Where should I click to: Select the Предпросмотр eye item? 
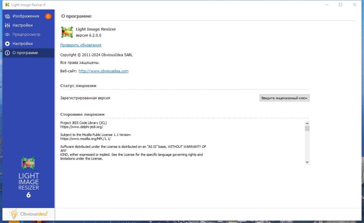click(28, 34)
